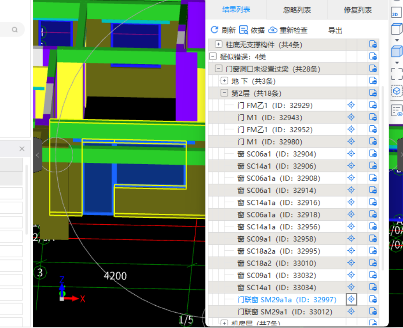The height and width of the screenshot is (328, 403).
Task: Locate 窗 SC14a1 ID 33034 with target icon
Action: pyautogui.click(x=351, y=287)
